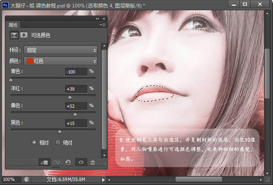Viewport: 273px width, 185px height.
Task: Select the 相对 (Relative) radio button
Action: coord(34,143)
